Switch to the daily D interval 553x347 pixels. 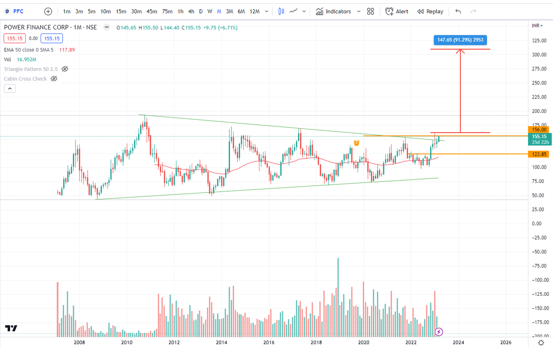(201, 11)
